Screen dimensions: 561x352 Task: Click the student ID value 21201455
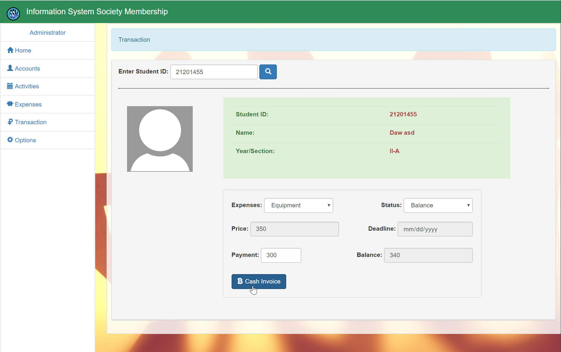click(x=403, y=114)
